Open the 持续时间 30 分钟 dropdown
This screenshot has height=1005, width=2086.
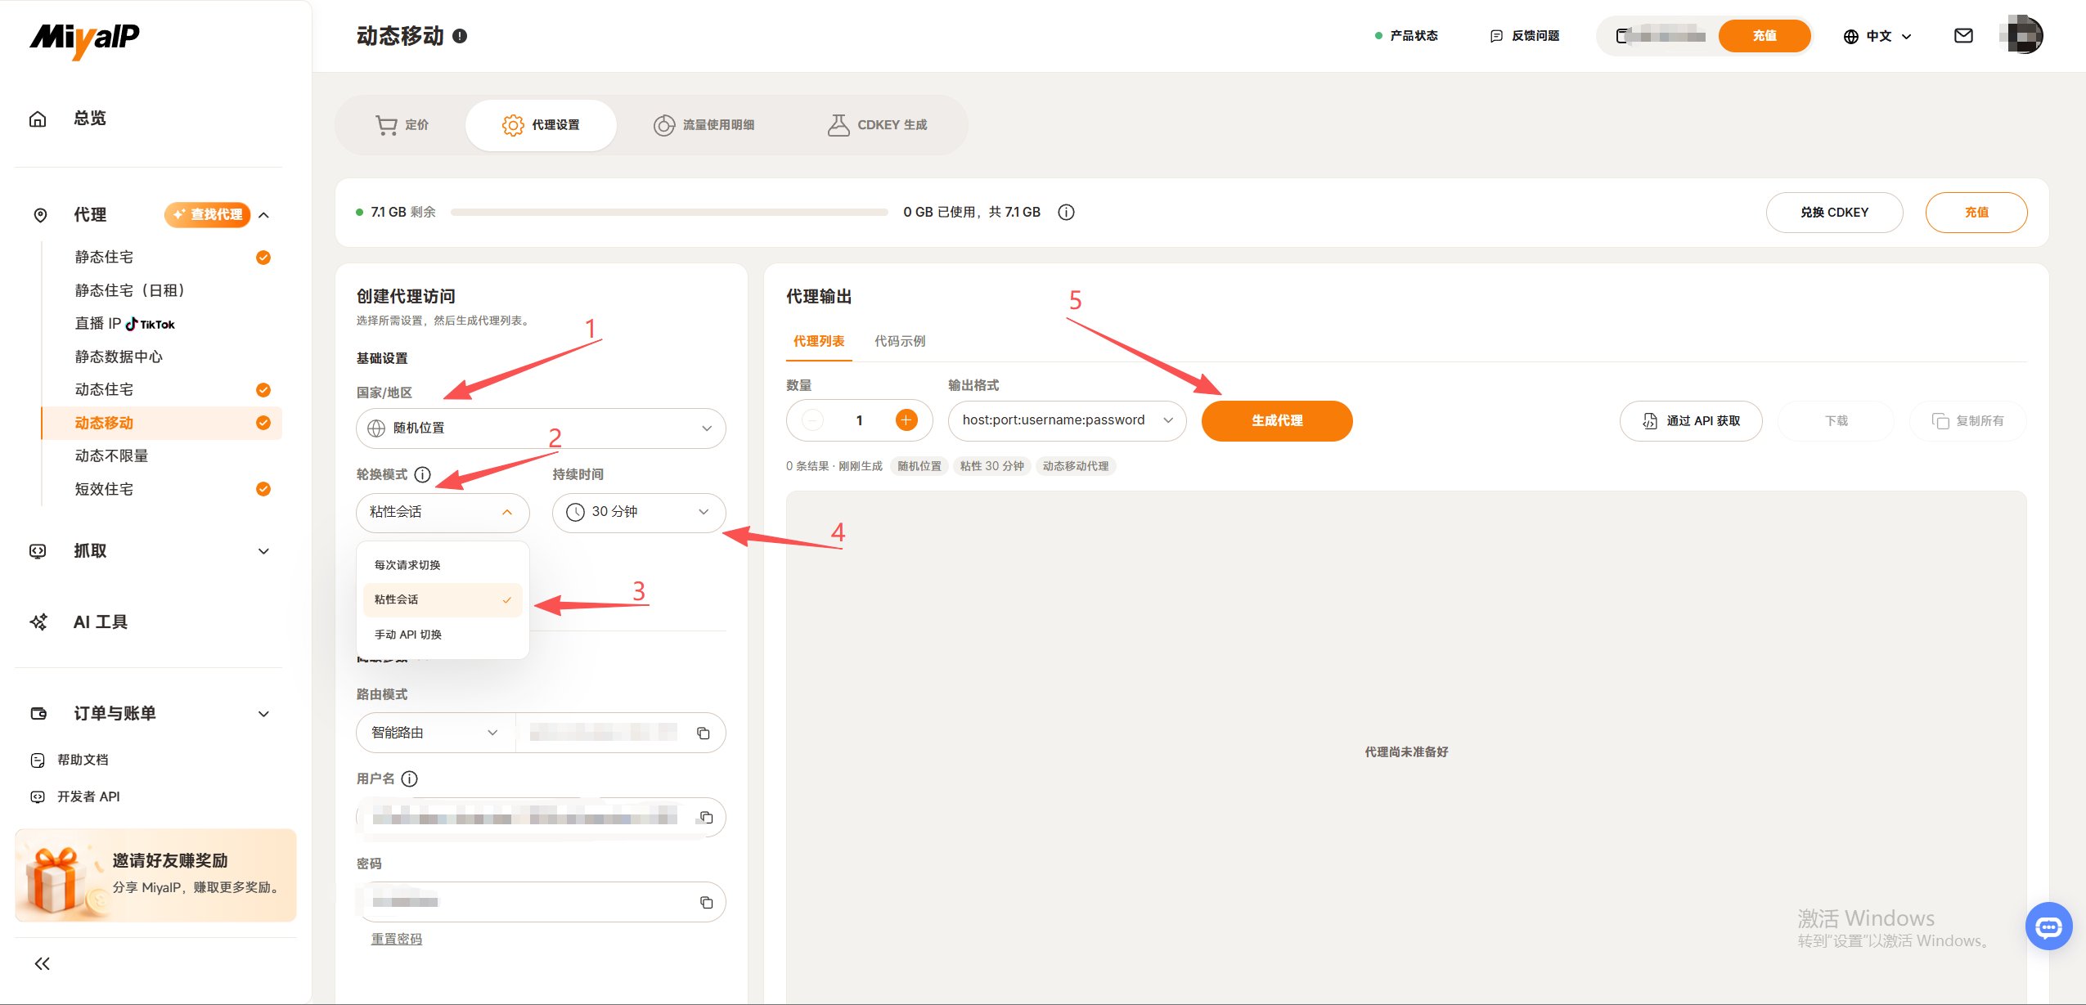pos(639,513)
